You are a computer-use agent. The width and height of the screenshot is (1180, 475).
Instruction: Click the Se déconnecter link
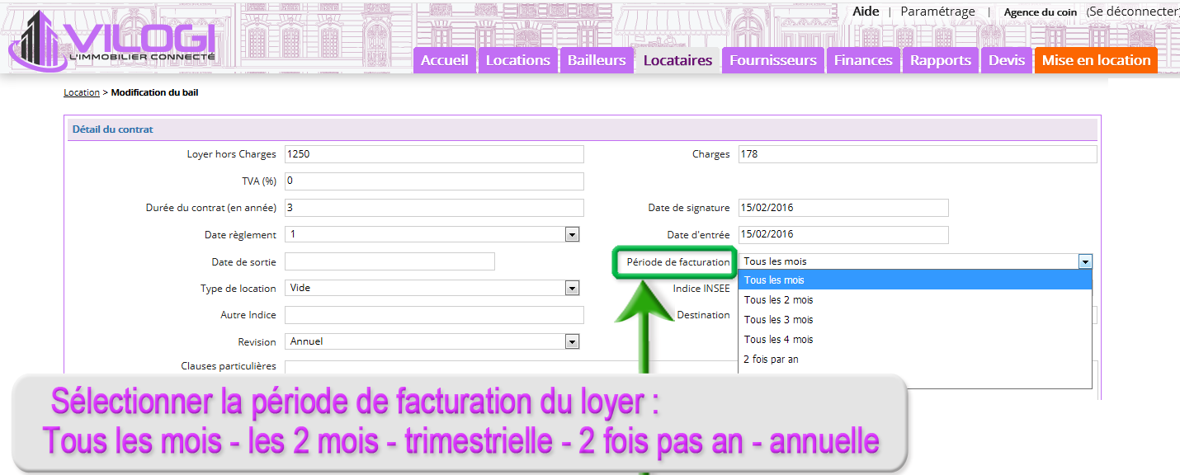coord(1133,12)
